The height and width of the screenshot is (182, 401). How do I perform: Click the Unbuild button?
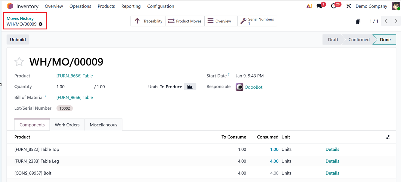pyautogui.click(x=18, y=39)
